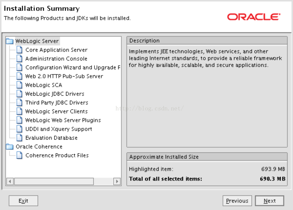The width and height of the screenshot is (293, 210).
Task: Click the Highlighted item label
Action: click(x=151, y=169)
